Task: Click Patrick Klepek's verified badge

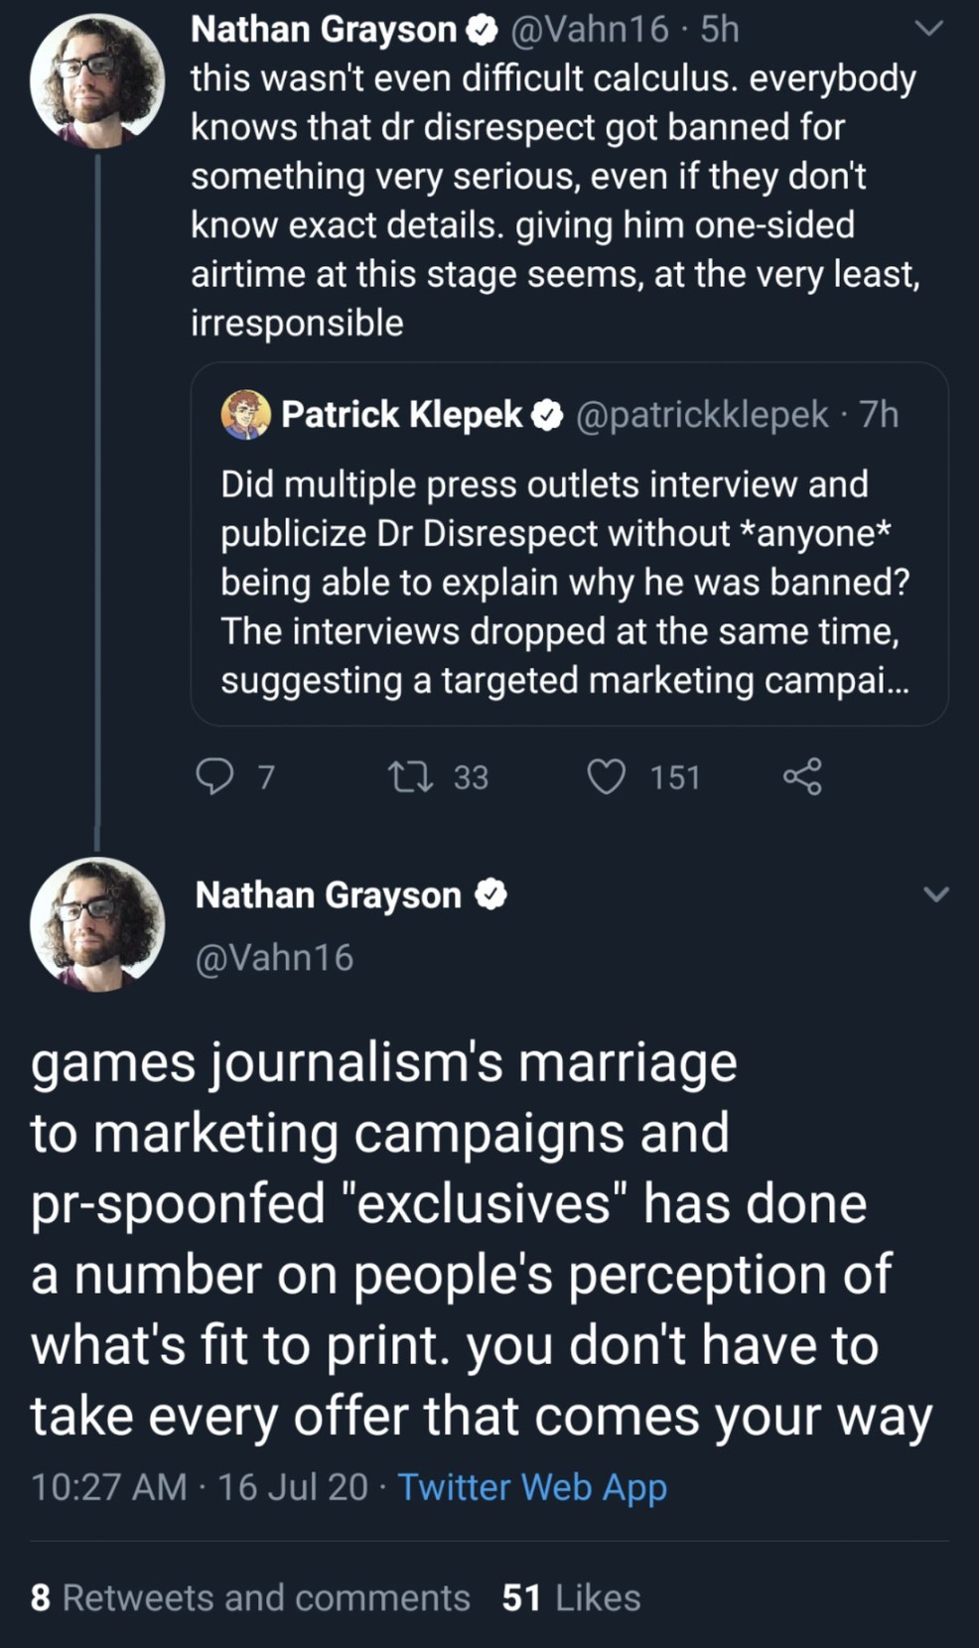Action: 547,415
